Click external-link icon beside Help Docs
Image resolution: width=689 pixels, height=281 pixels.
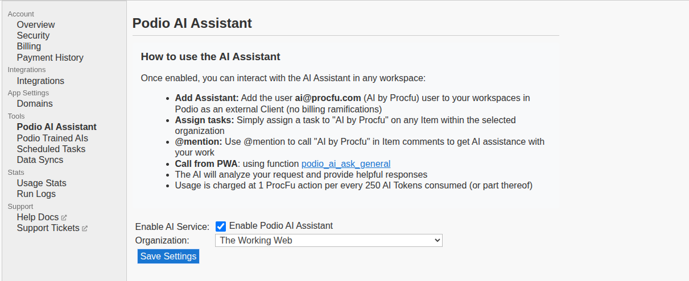64,217
